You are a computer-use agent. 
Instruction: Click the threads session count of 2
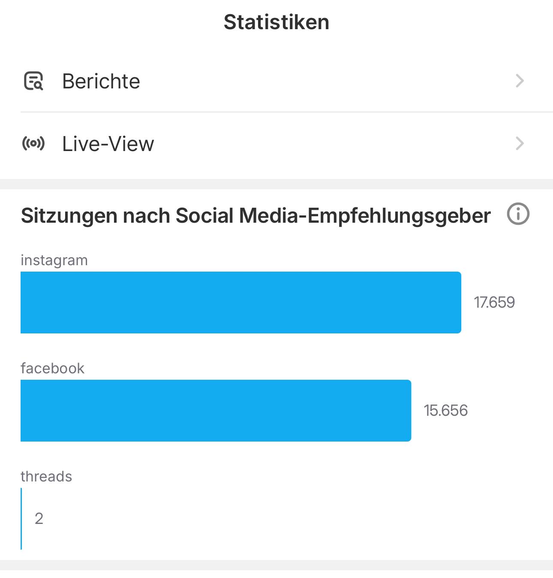click(39, 519)
